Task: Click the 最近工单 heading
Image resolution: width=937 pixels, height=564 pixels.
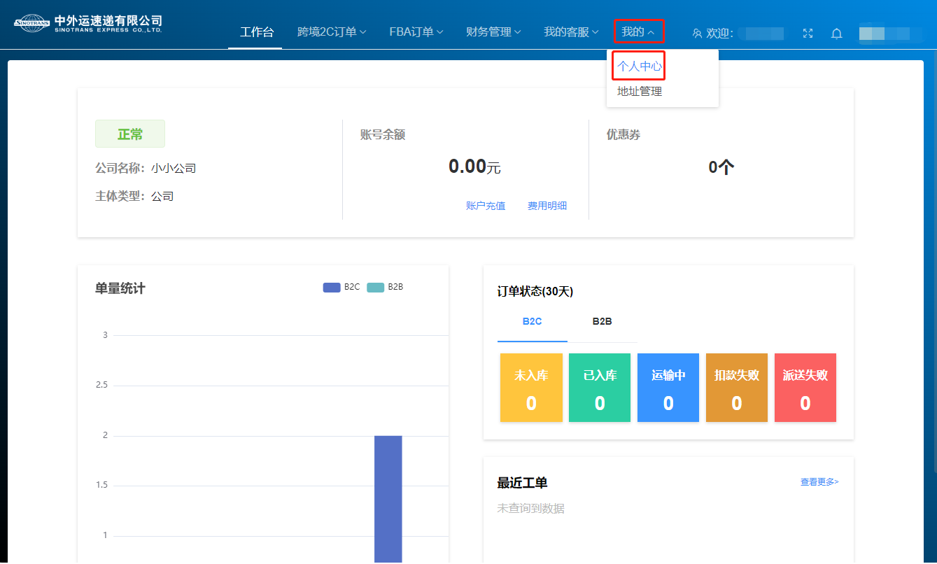Action: point(522,483)
